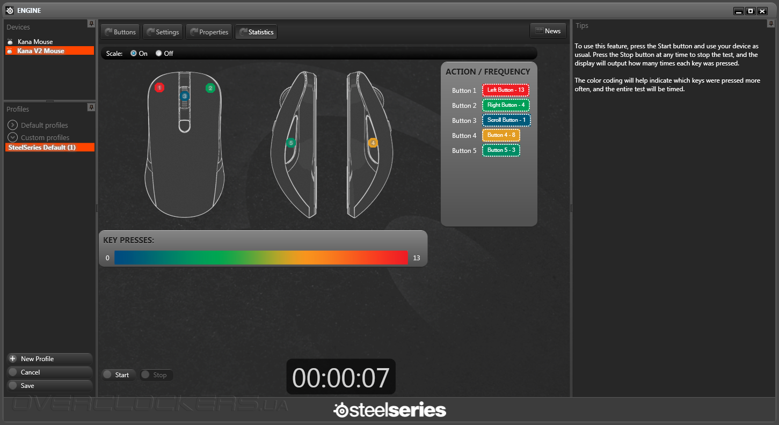Click the green button 2 marker on mouse

pyautogui.click(x=210, y=88)
